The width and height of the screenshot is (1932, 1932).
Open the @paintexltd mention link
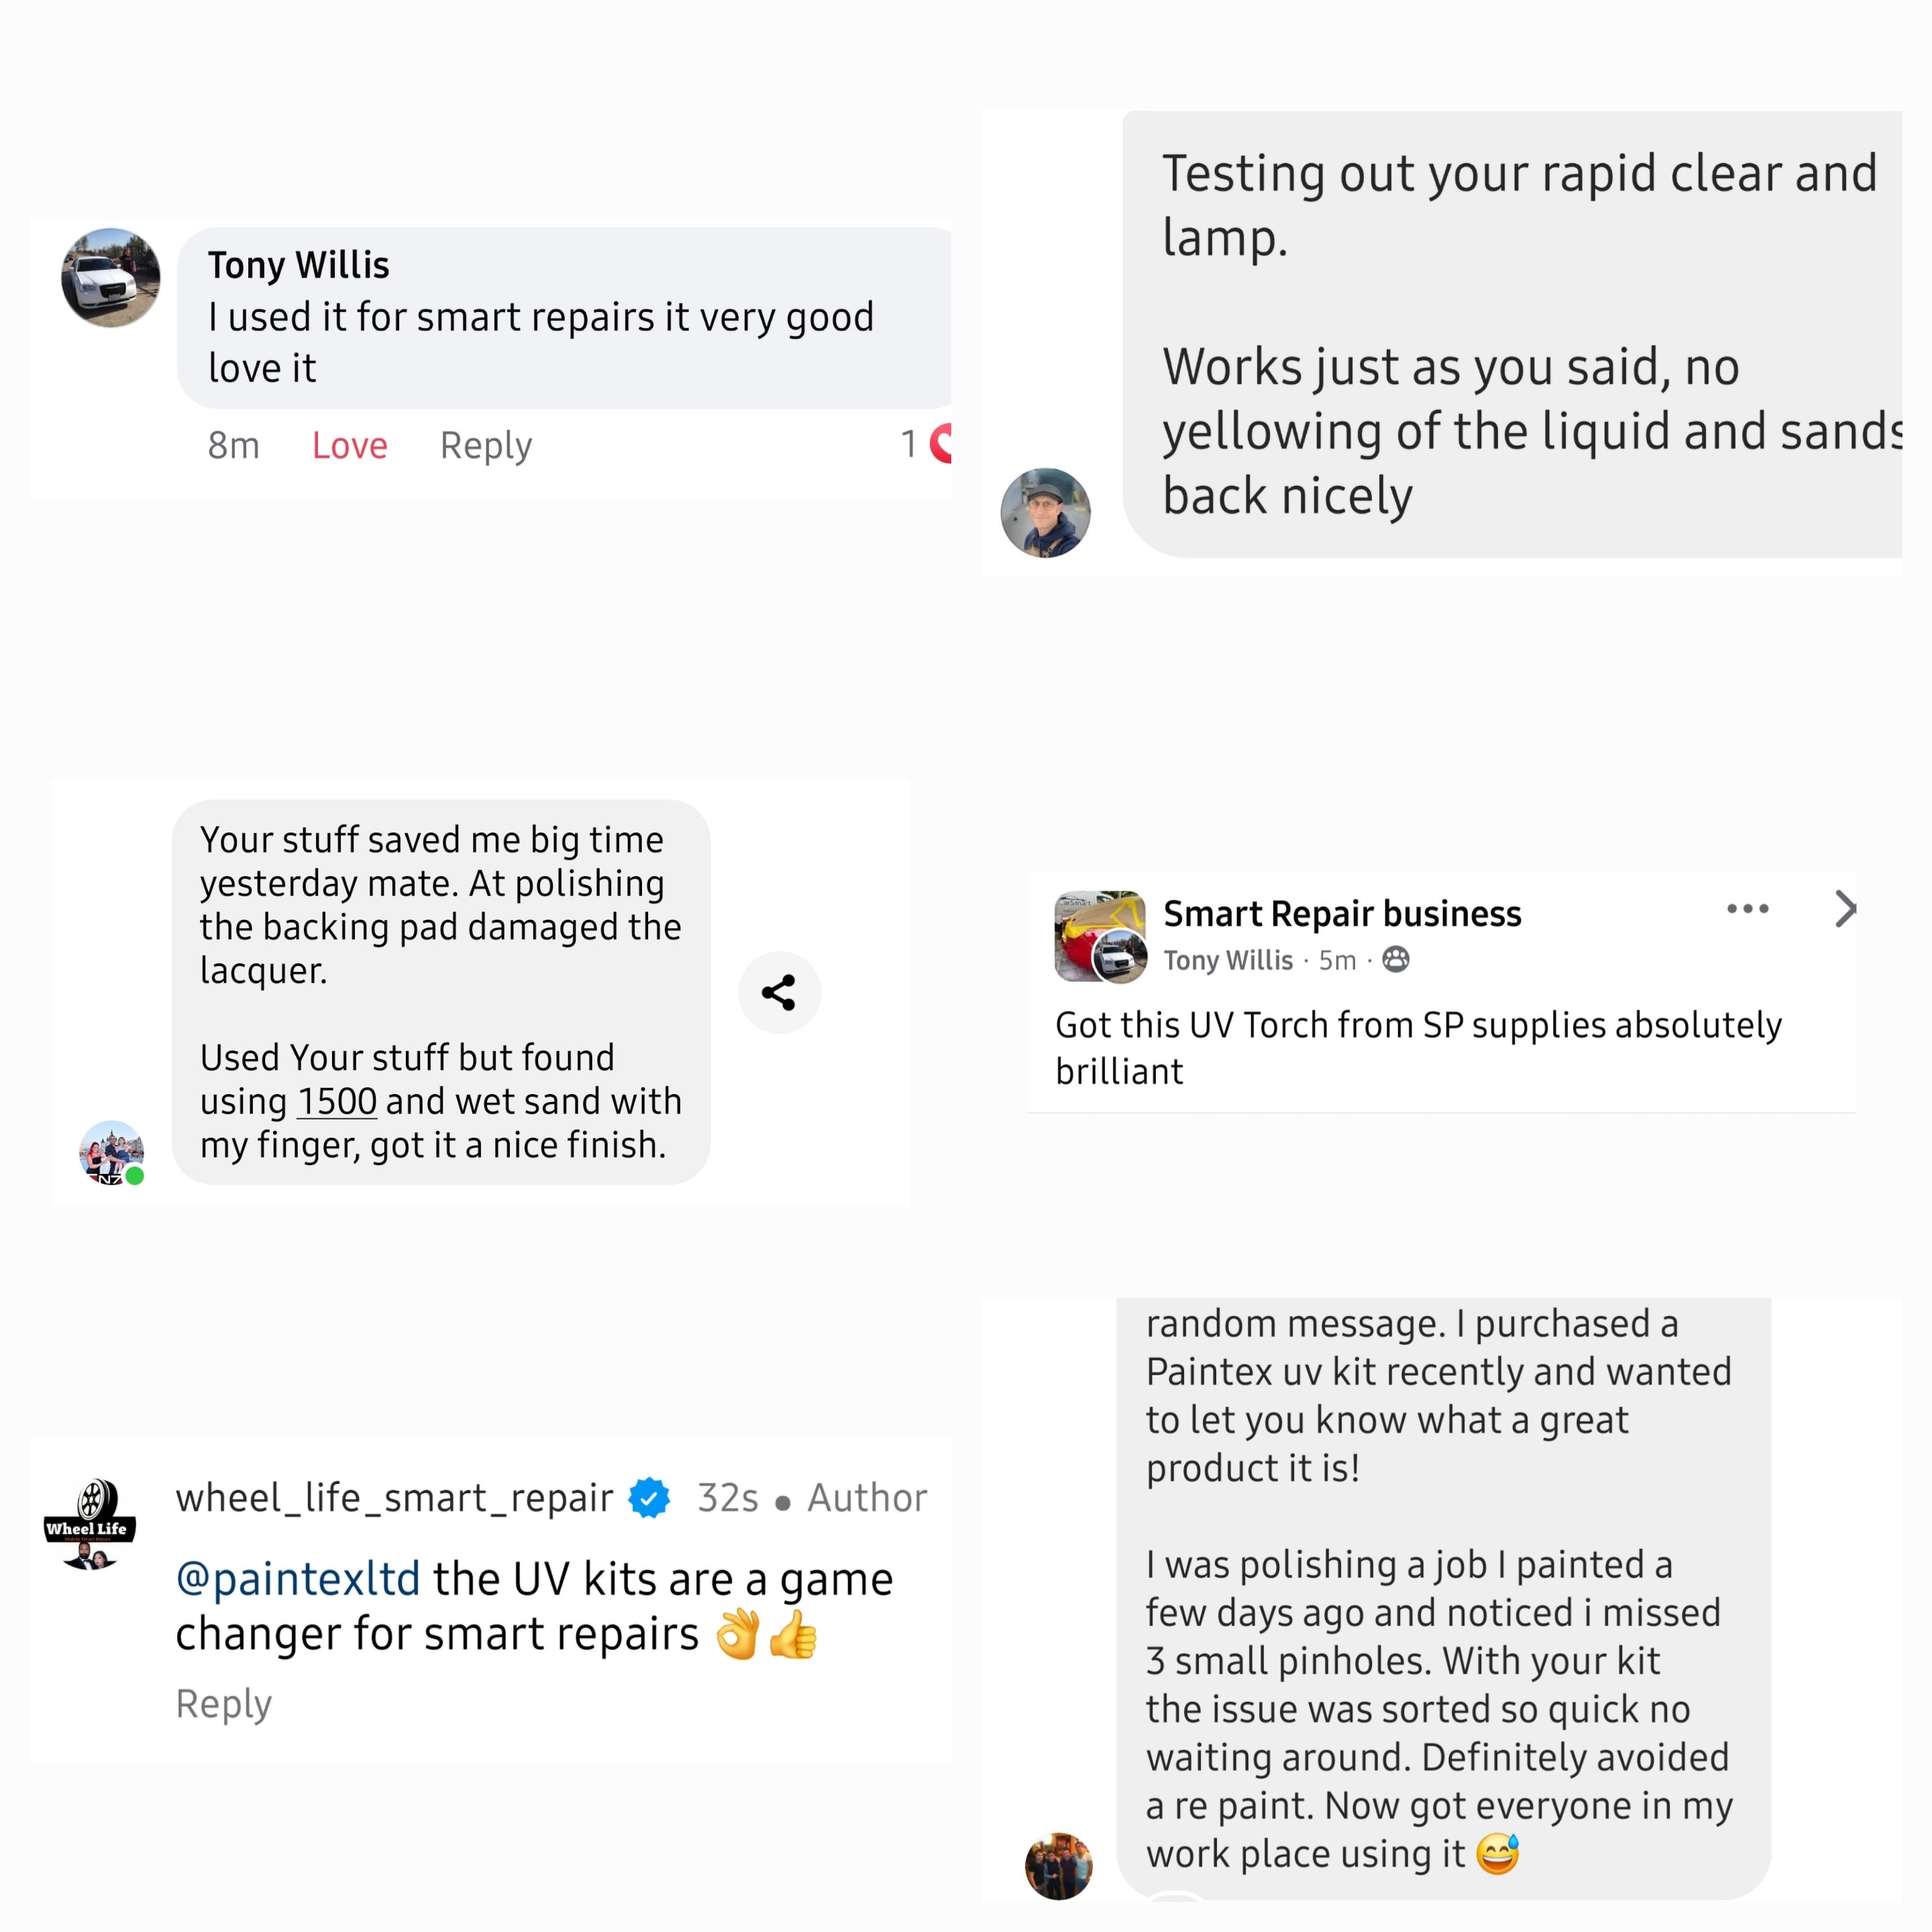298,1579
